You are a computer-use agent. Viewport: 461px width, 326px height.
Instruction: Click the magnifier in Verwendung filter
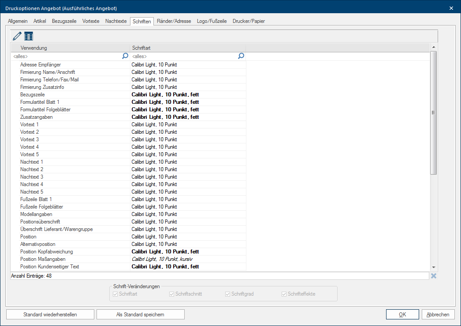[125, 56]
